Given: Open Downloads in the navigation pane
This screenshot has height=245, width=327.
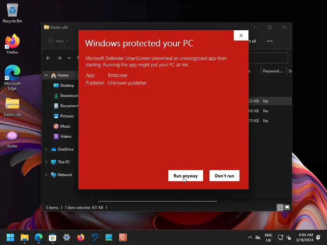Looking at the screenshot, I should point(66,96).
